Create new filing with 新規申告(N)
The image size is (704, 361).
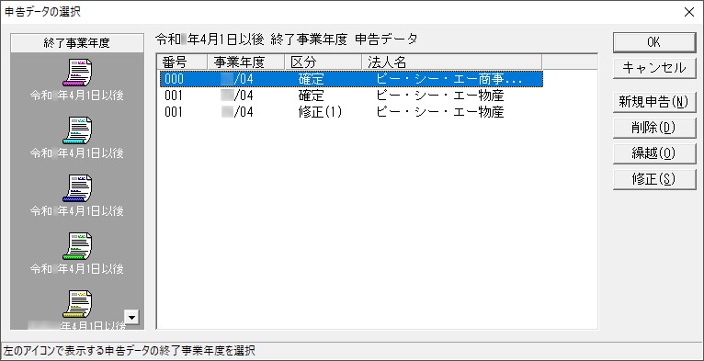pos(654,102)
